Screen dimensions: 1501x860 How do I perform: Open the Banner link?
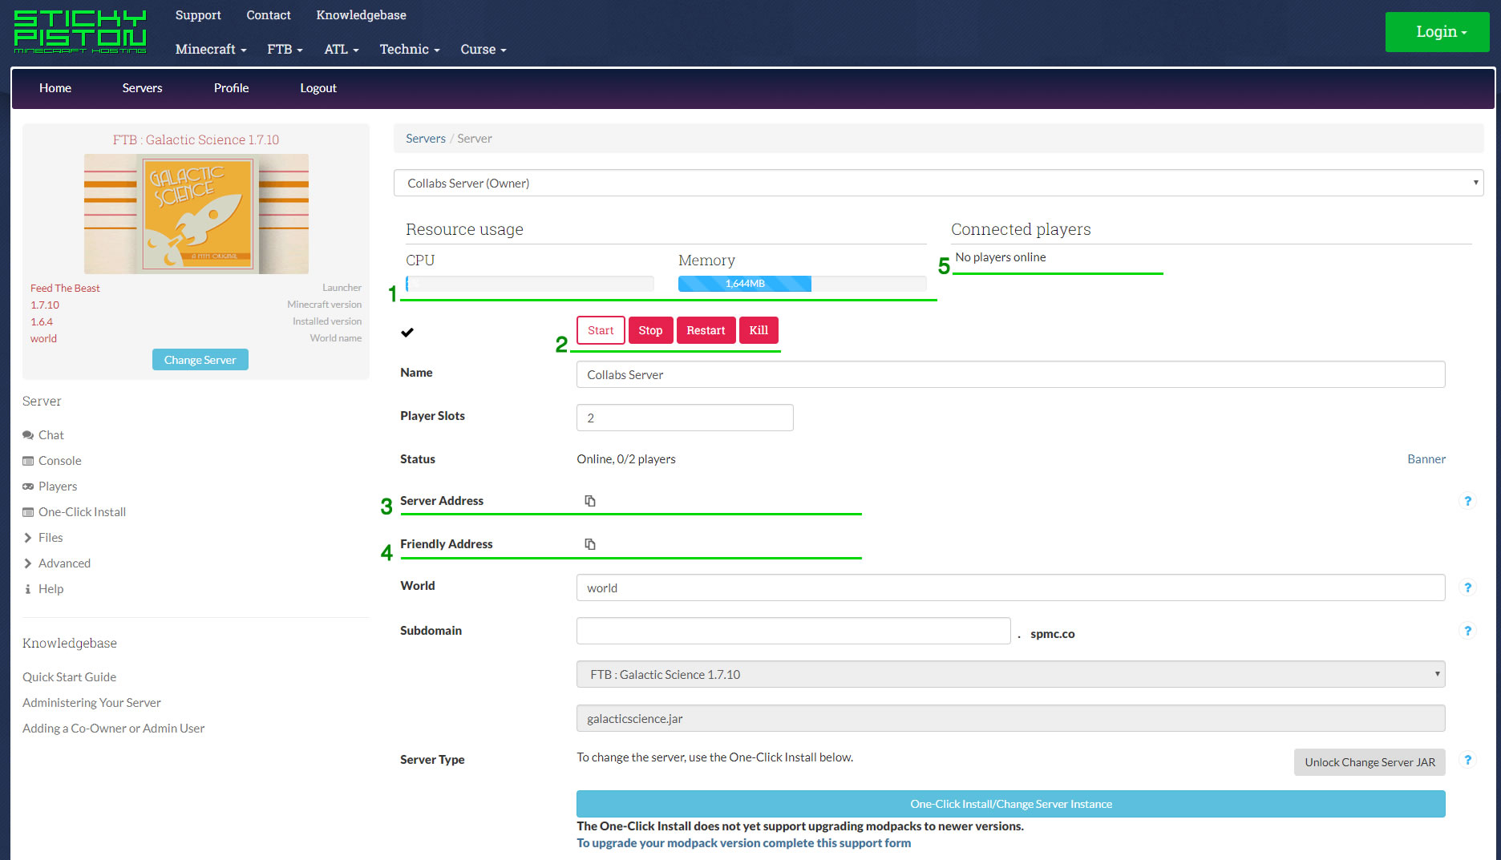coord(1426,459)
